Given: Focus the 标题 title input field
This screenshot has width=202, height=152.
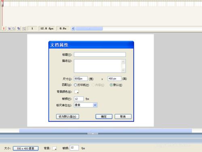Looking at the screenshot, I should click(100, 55).
